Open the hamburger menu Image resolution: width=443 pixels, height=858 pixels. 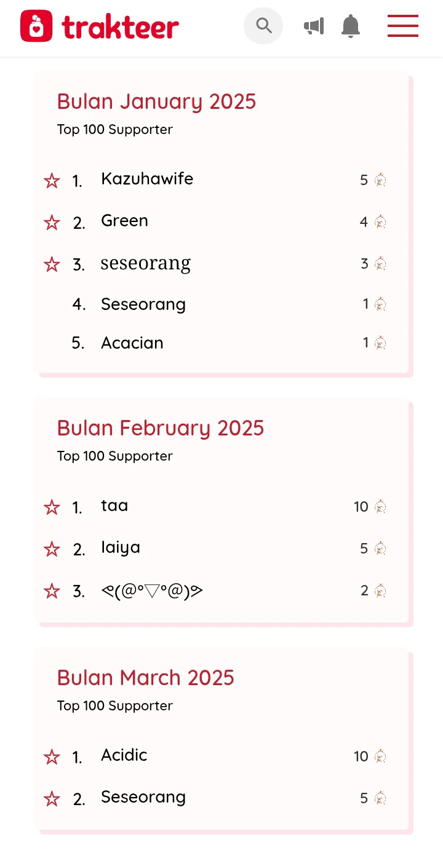coord(403,26)
